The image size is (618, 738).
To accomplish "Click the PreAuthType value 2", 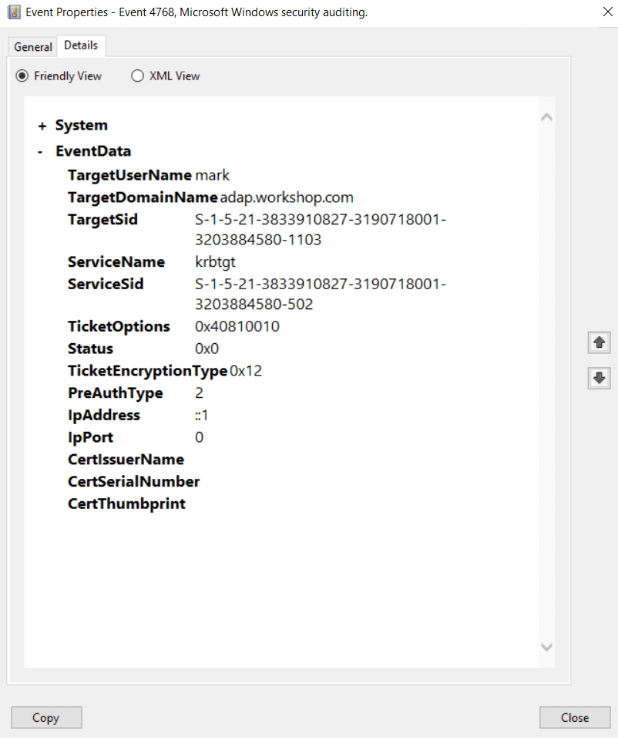I will point(199,393).
